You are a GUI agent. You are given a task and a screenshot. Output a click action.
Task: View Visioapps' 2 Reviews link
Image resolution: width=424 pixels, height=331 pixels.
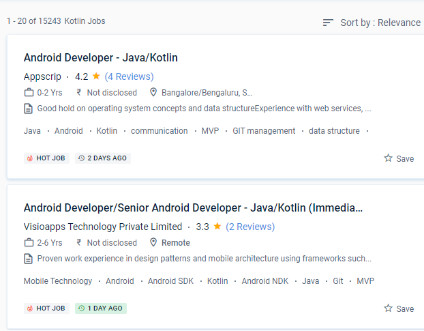pos(250,227)
